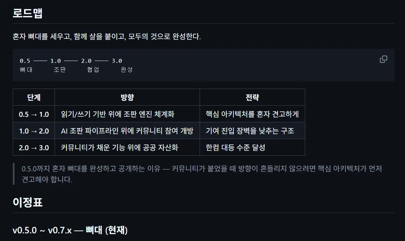The width and height of the screenshot is (405, 241).
Task: Select the 2.0 → 3.0 stage cell
Action: click(34, 147)
